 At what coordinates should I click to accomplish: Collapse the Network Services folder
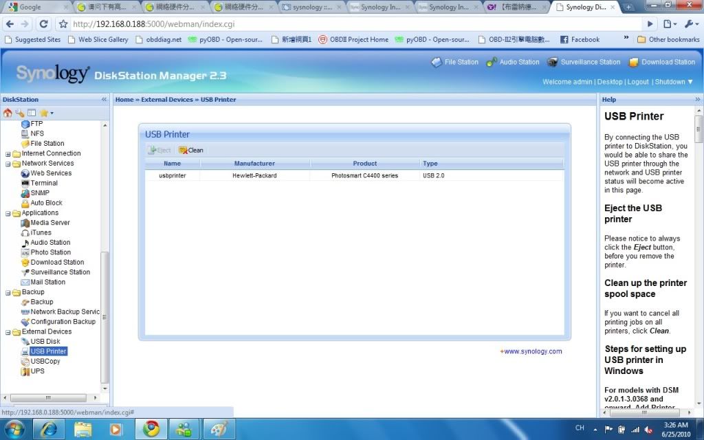click(x=8, y=164)
